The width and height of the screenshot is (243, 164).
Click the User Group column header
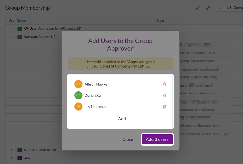click(x=17, y=20)
